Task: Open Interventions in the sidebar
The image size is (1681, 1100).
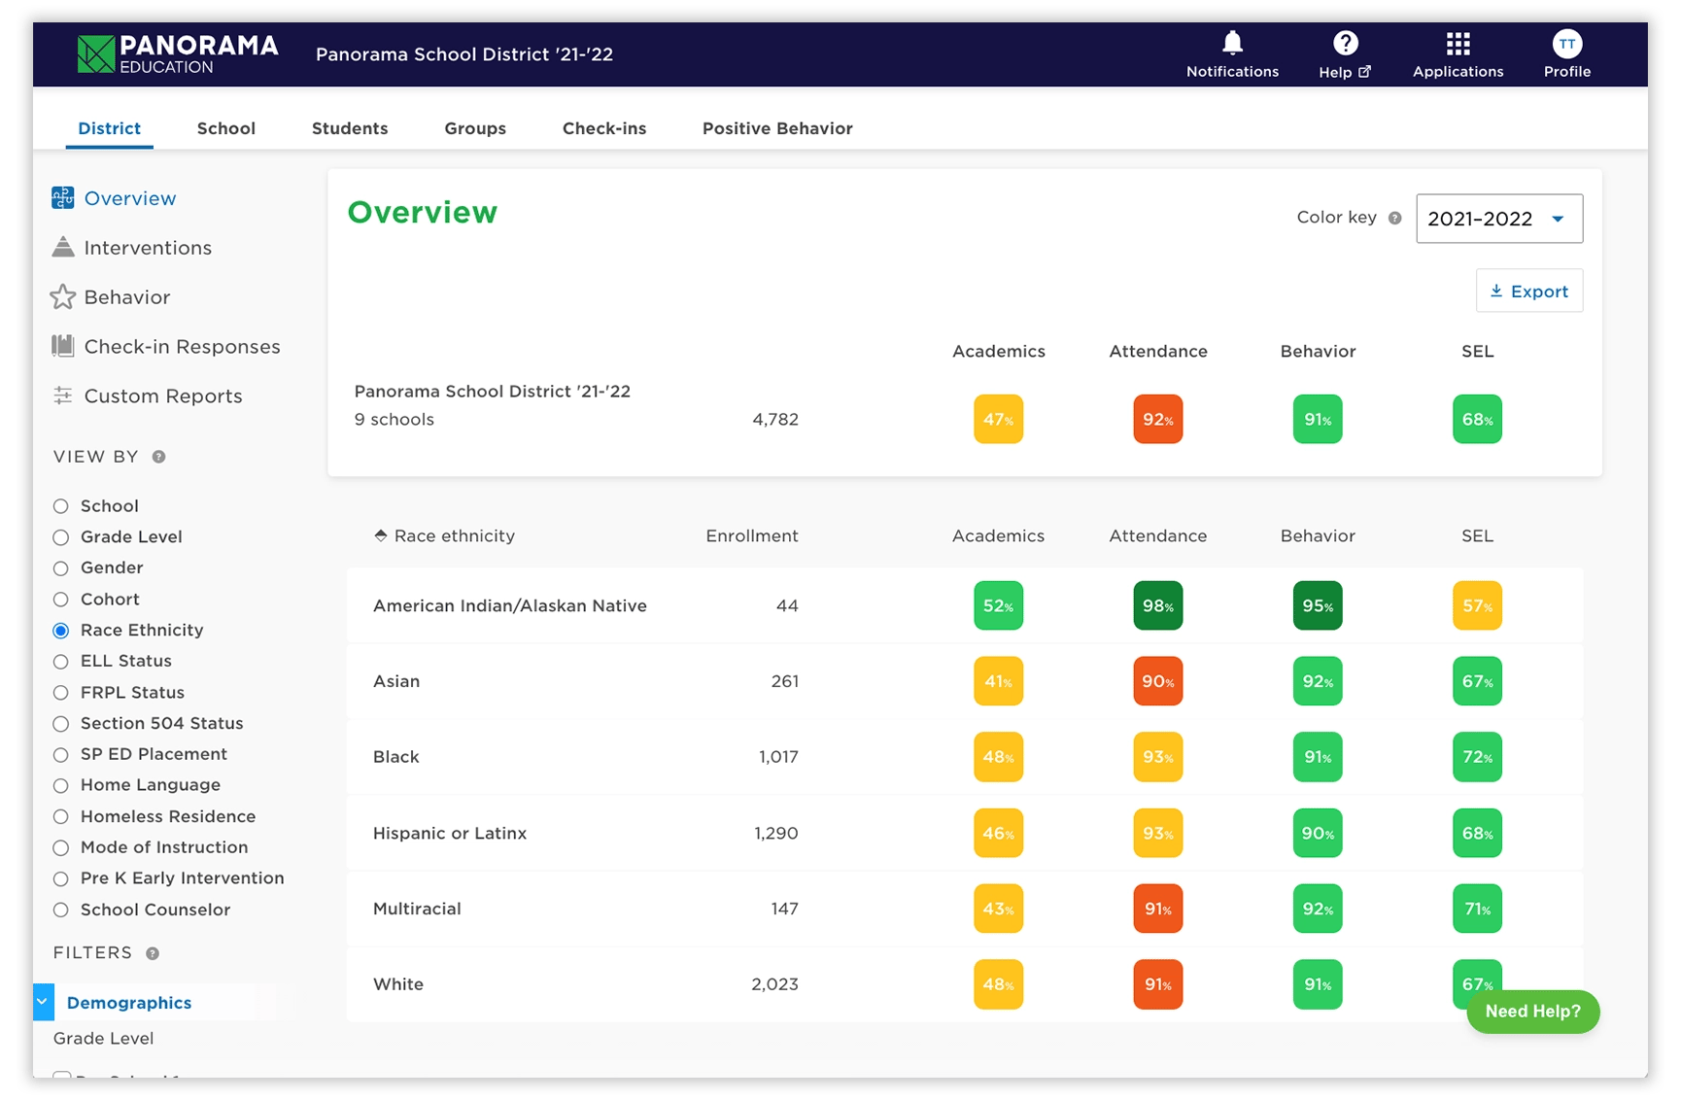Action: click(x=148, y=248)
